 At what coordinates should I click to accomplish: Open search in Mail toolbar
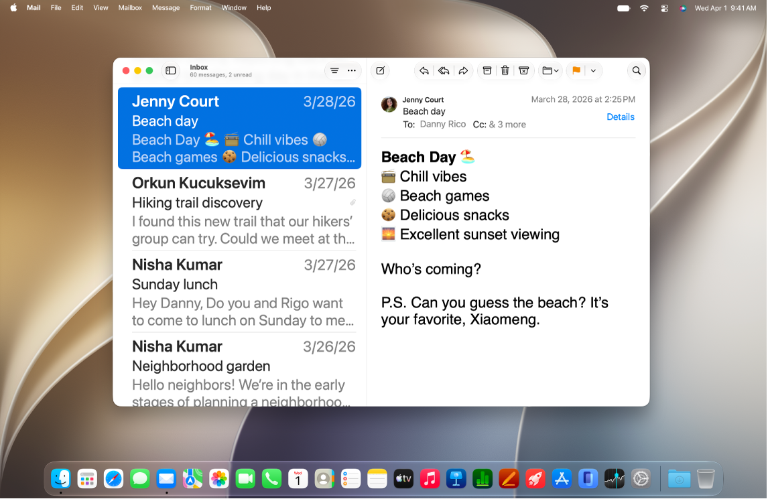click(636, 70)
